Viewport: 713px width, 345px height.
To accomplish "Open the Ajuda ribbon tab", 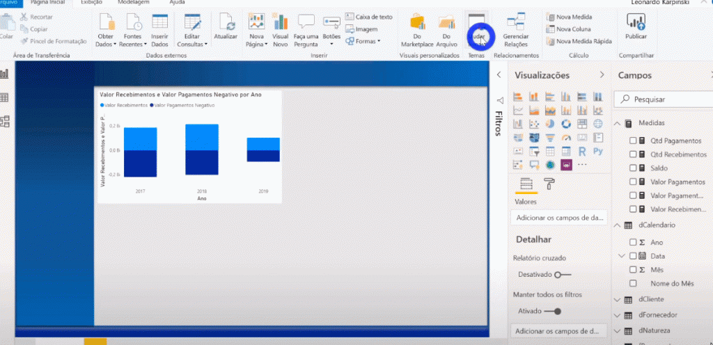I will [x=177, y=2].
